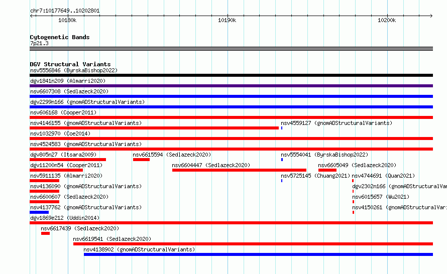Click the ruler's left scroll arrow

coord(31,16)
